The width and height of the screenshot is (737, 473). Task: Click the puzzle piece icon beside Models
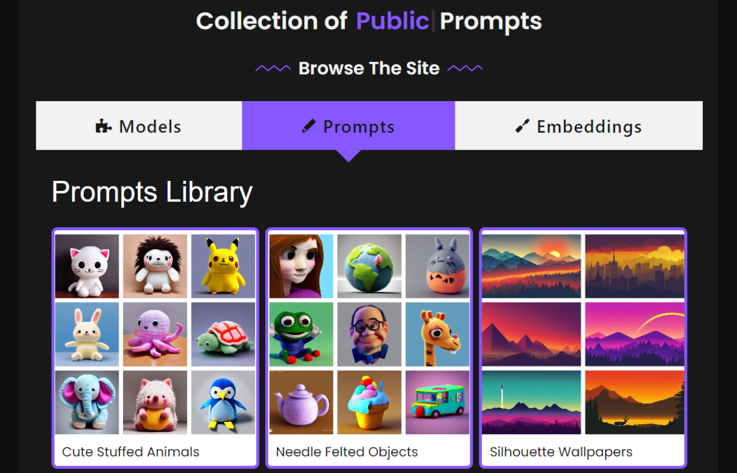tap(104, 126)
